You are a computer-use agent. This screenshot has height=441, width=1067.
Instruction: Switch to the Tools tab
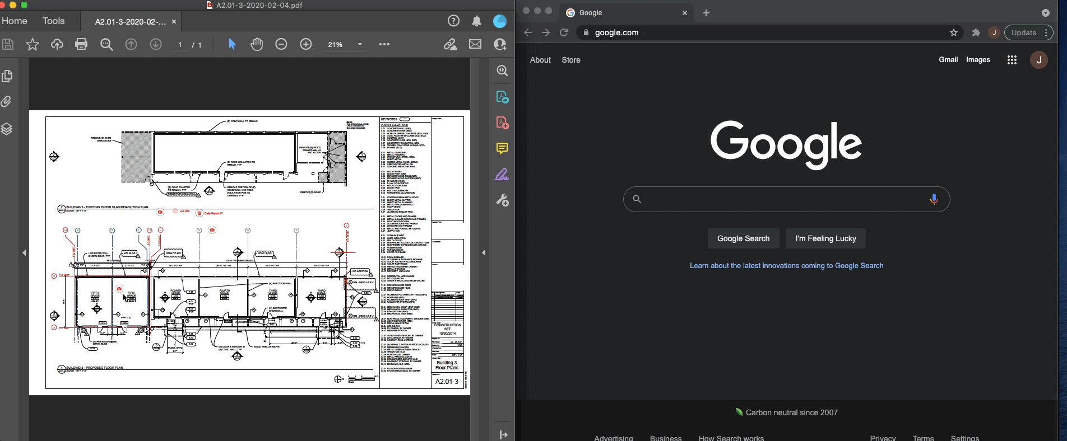tap(53, 21)
